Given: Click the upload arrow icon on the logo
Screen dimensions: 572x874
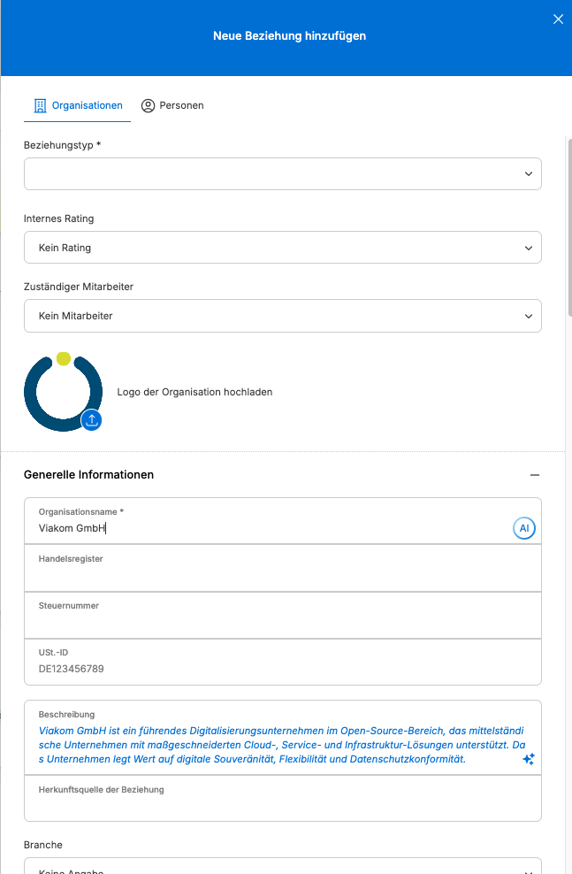Looking at the screenshot, I should pyautogui.click(x=91, y=420).
